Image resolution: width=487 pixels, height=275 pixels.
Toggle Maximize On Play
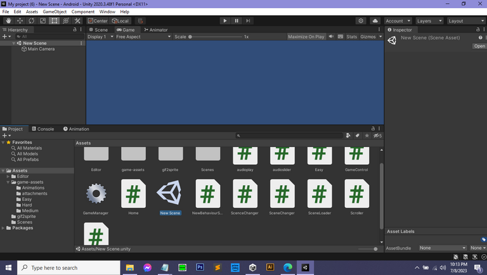coord(306,37)
